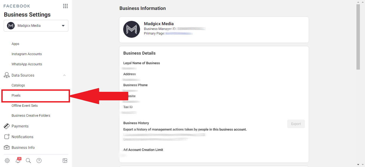
Task: Open the settings gear icon
Action: (x=7, y=161)
